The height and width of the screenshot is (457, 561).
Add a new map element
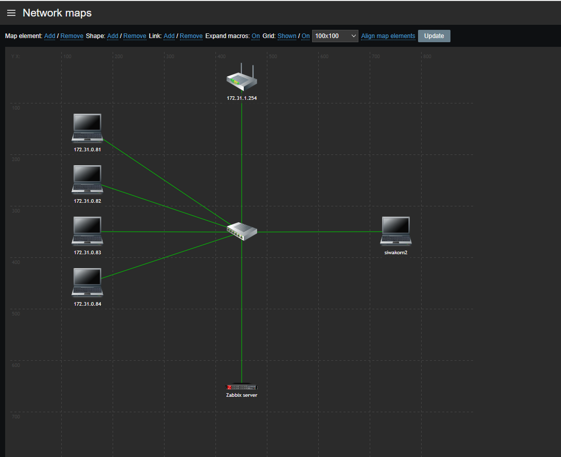(x=50, y=36)
